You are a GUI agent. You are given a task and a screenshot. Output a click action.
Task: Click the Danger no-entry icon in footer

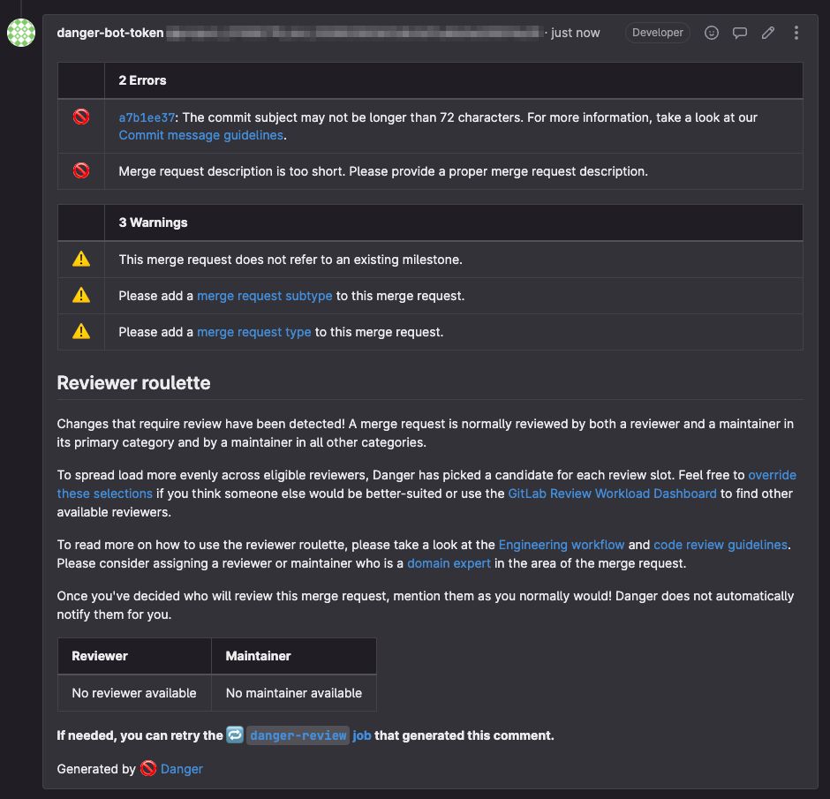148,768
